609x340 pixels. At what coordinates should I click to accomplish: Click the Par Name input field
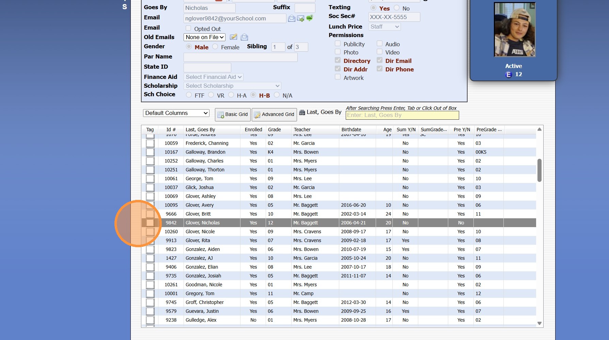coord(240,57)
